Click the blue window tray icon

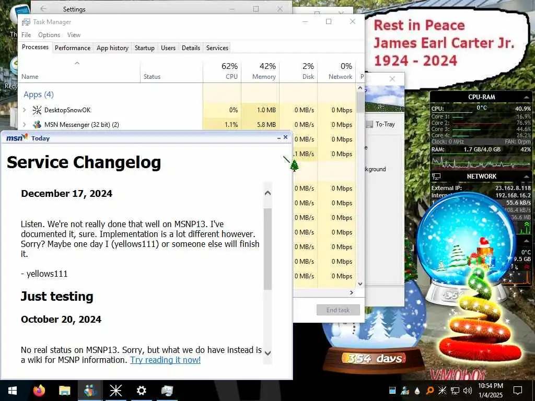point(392,391)
